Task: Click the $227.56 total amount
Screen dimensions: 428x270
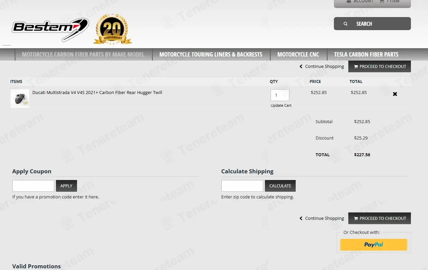Action: click(362, 155)
